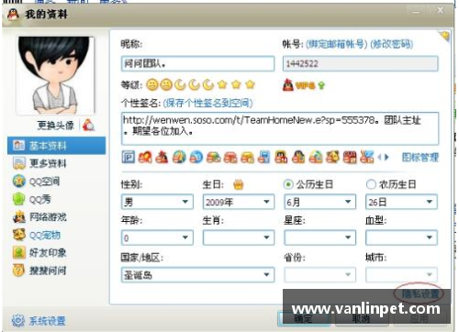Image resolution: width=459 pixels, height=332 pixels.
Task: Expand the 星座 dropdown
Action: coord(320,238)
